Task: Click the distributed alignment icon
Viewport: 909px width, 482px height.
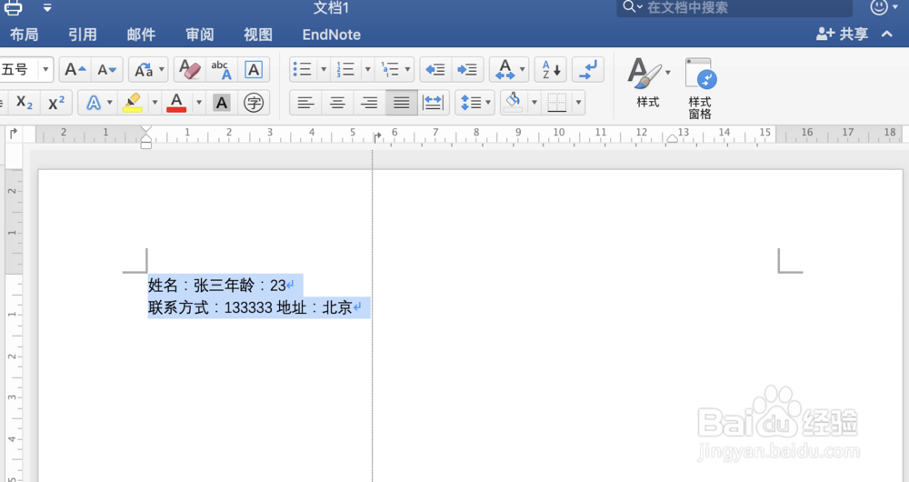Action: tap(433, 103)
